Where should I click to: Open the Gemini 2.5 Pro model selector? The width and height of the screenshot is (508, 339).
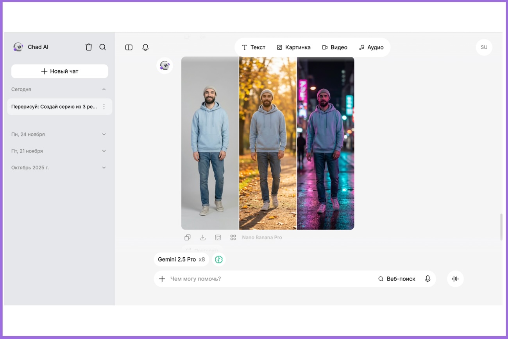[181, 259]
